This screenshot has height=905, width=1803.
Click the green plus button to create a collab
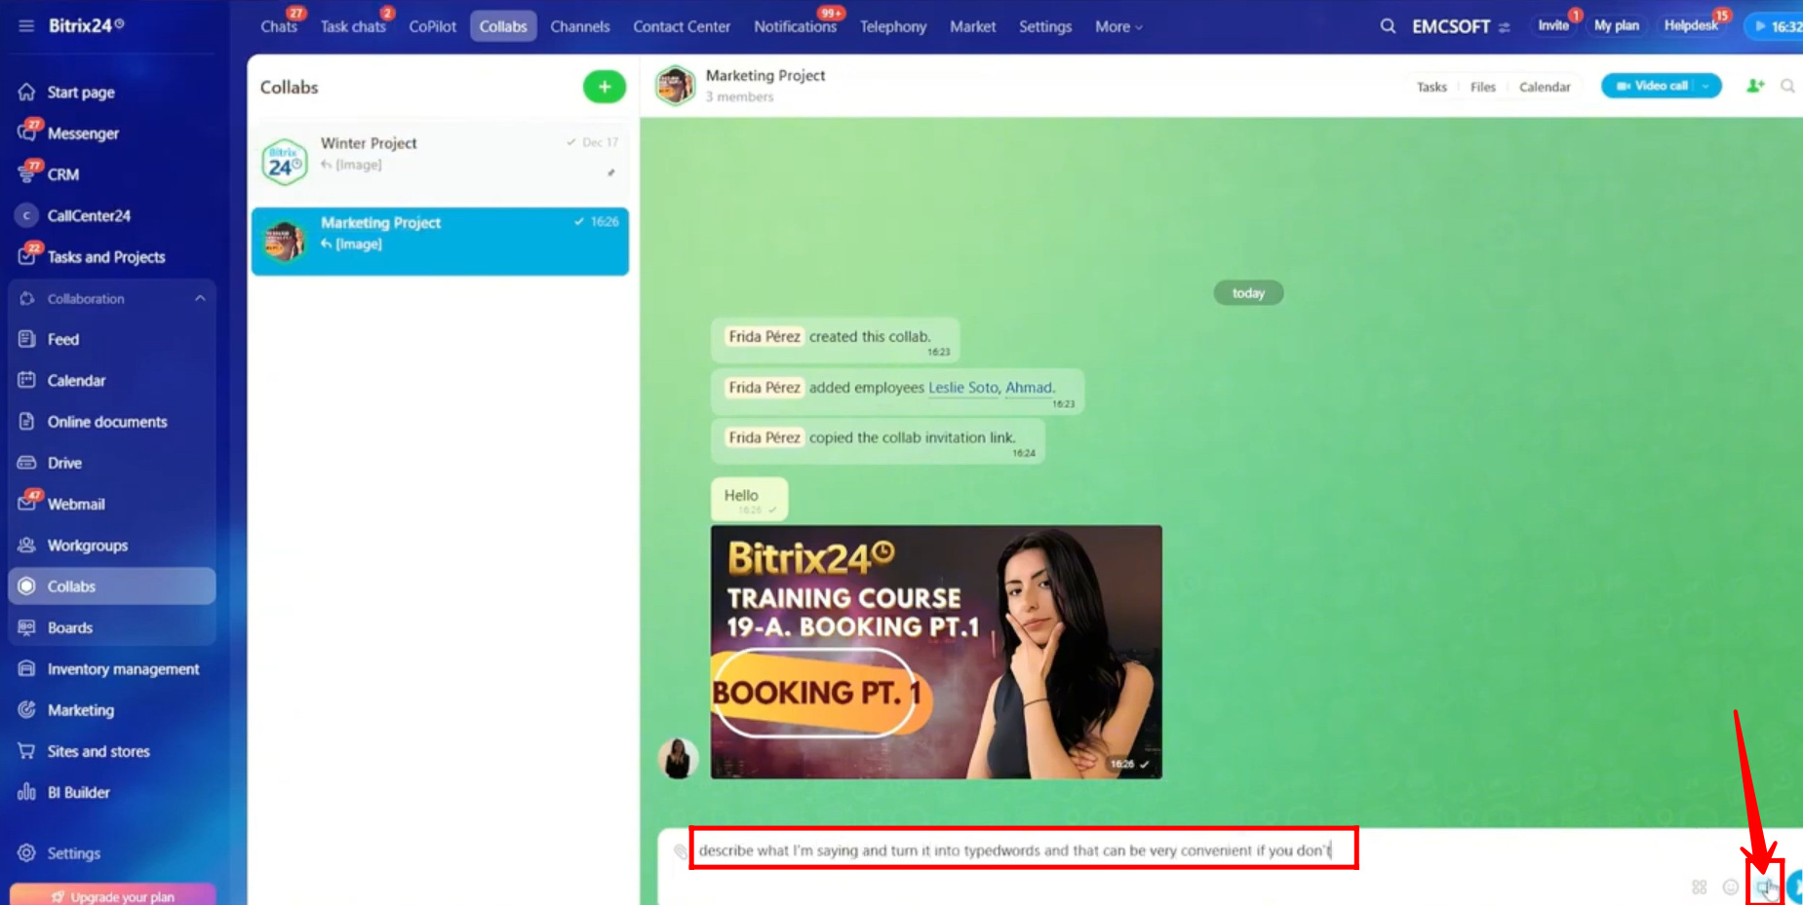[x=604, y=87]
